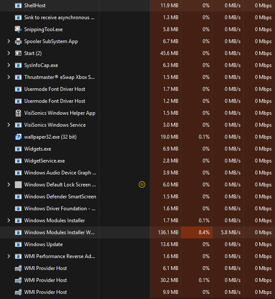Image resolution: width=275 pixels, height=299 pixels.
Task: Click the 2.8 MB WidgetService memory value
Action: [171, 161]
